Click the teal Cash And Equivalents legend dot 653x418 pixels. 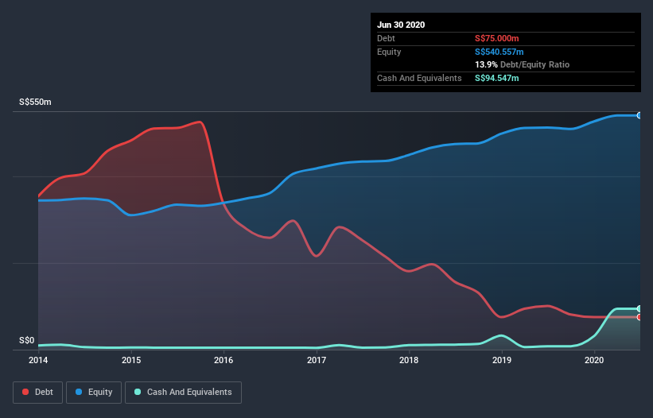pos(138,392)
